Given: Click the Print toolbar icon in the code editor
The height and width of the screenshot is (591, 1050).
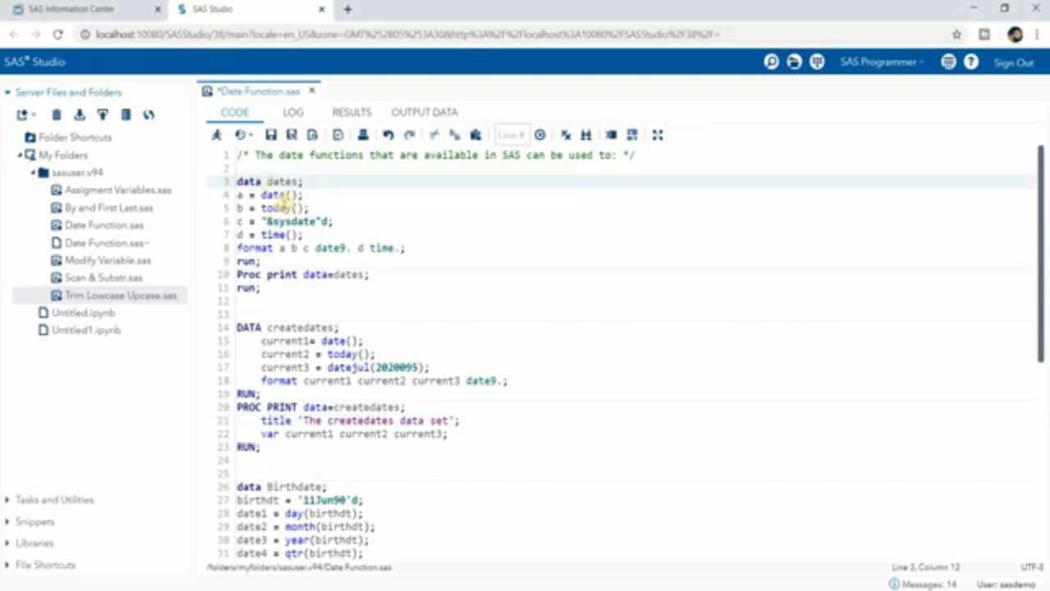Looking at the screenshot, I should 363,135.
